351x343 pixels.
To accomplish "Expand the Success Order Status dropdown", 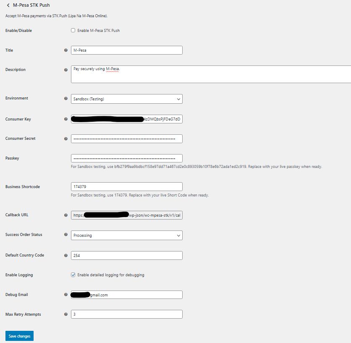I will 126,236.
